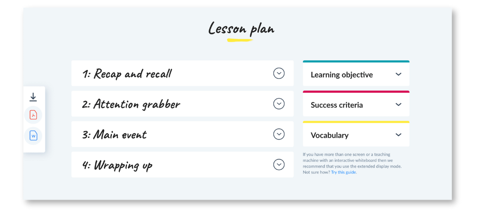Expand Wrapping up via its circled chevron
Viewport: 481px width, 210px height.
279,164
